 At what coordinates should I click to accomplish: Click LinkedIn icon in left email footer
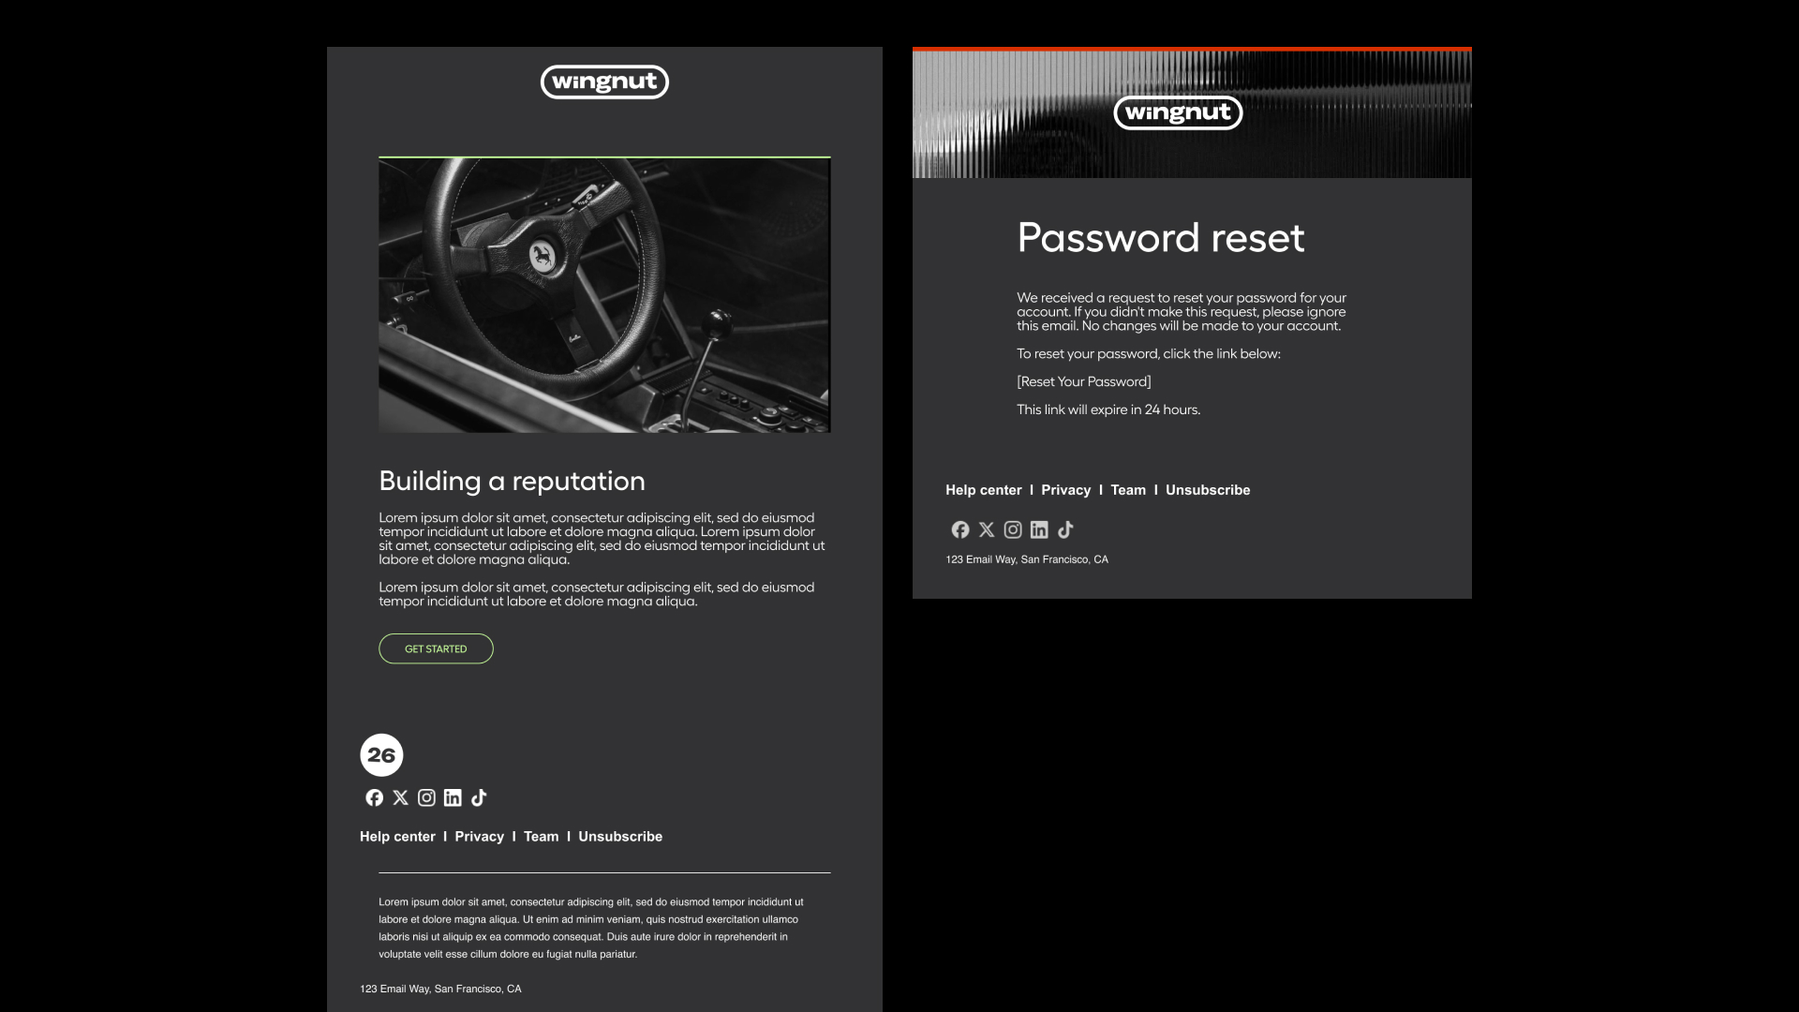tap(453, 797)
